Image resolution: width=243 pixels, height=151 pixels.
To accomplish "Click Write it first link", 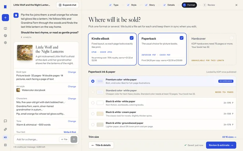I will point(70,132).
